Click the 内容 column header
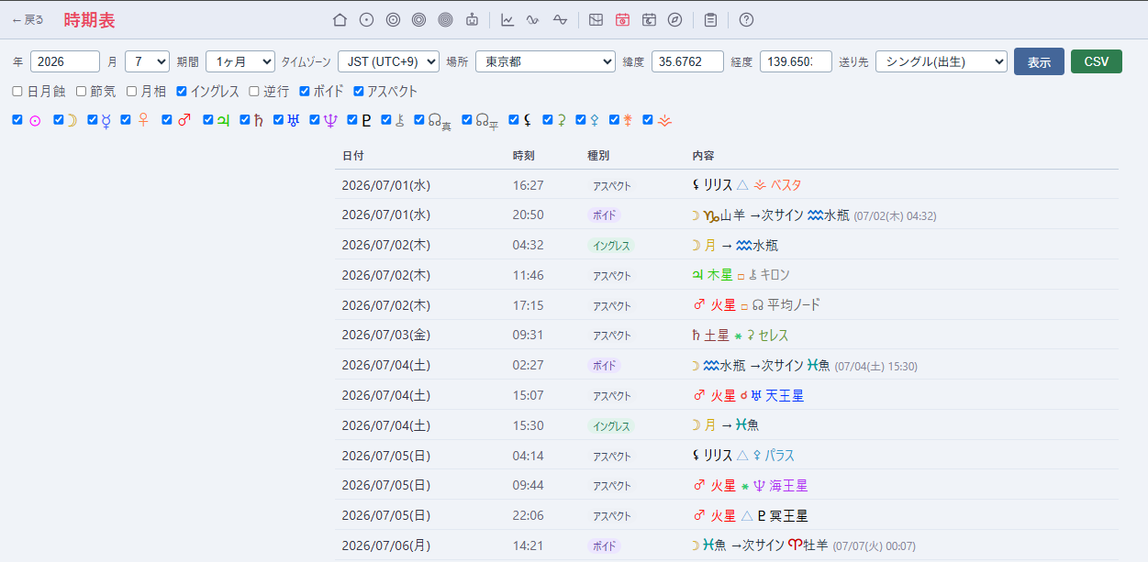 704,156
